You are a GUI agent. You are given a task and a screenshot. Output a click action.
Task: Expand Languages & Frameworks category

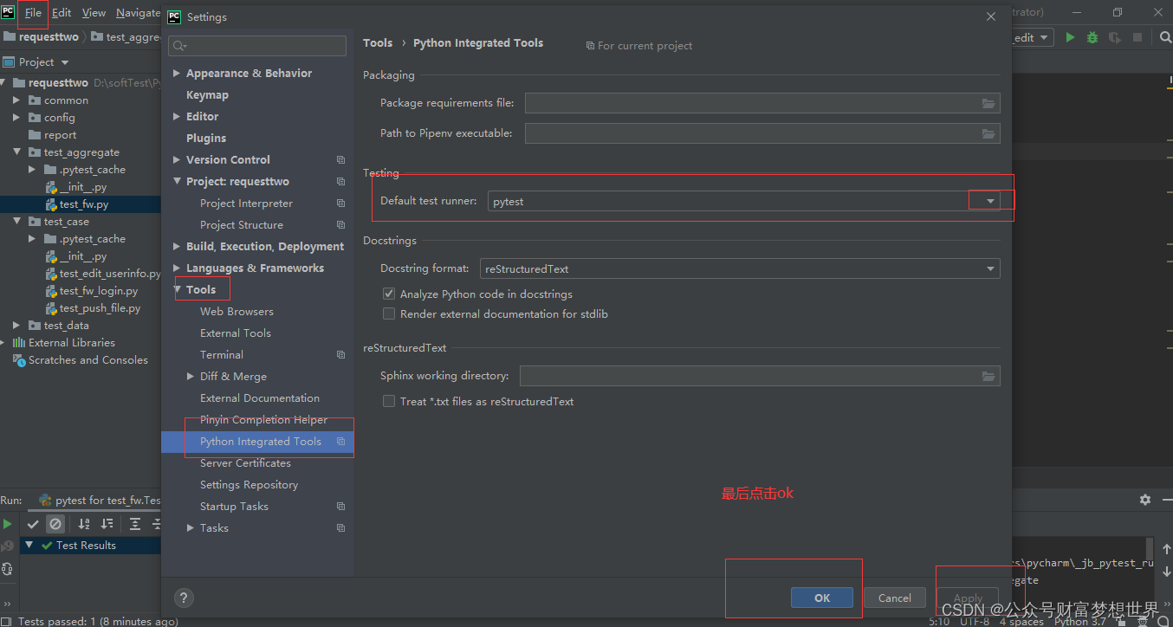(177, 268)
